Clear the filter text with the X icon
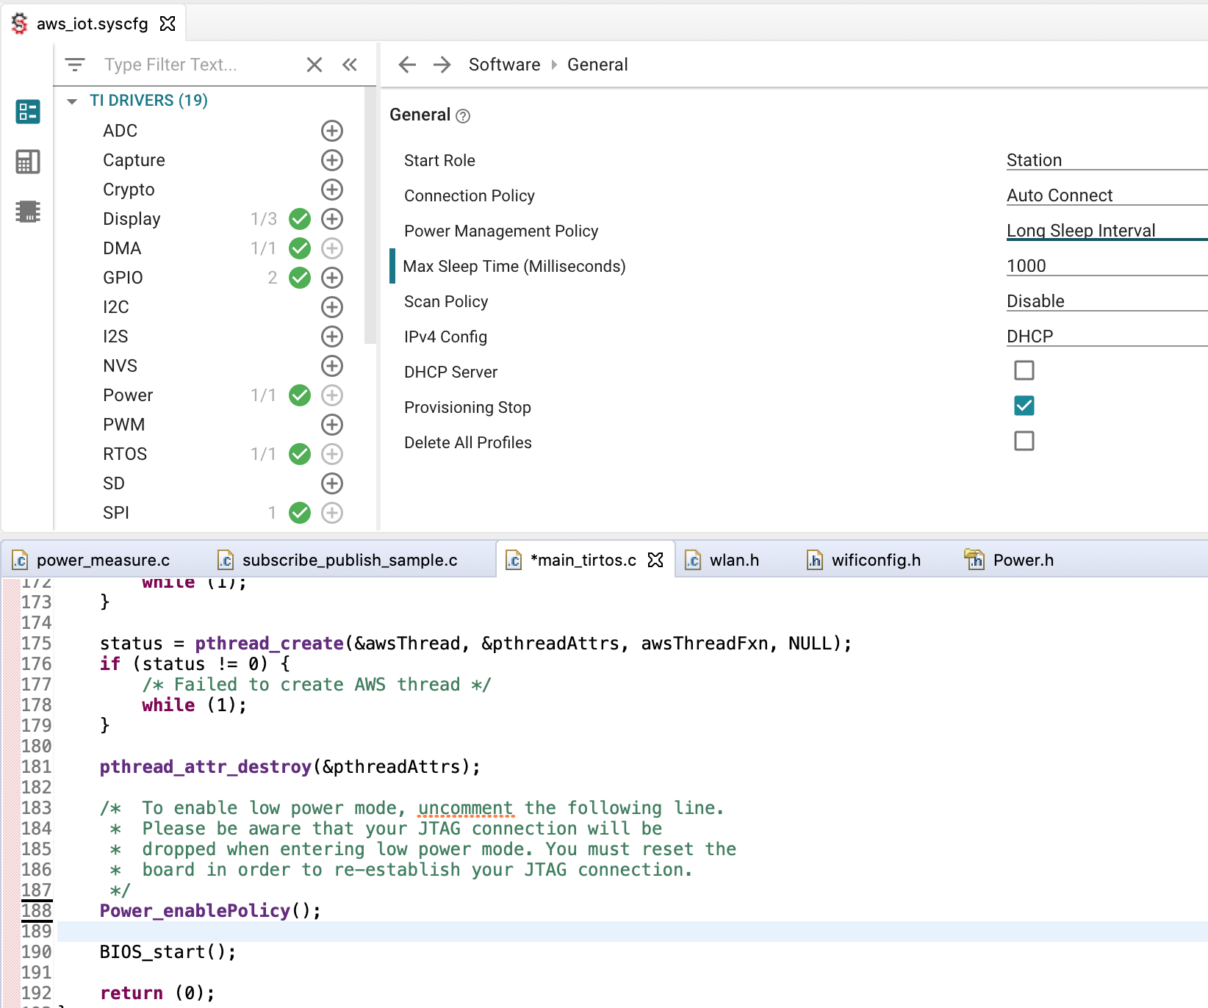This screenshot has height=1008, width=1208. tap(314, 65)
